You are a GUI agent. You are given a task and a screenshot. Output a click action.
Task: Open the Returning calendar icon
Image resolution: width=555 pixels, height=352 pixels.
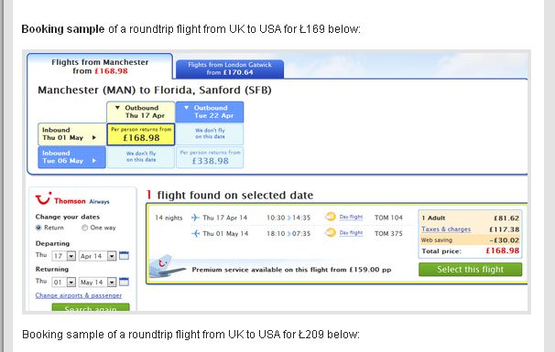[x=124, y=282]
